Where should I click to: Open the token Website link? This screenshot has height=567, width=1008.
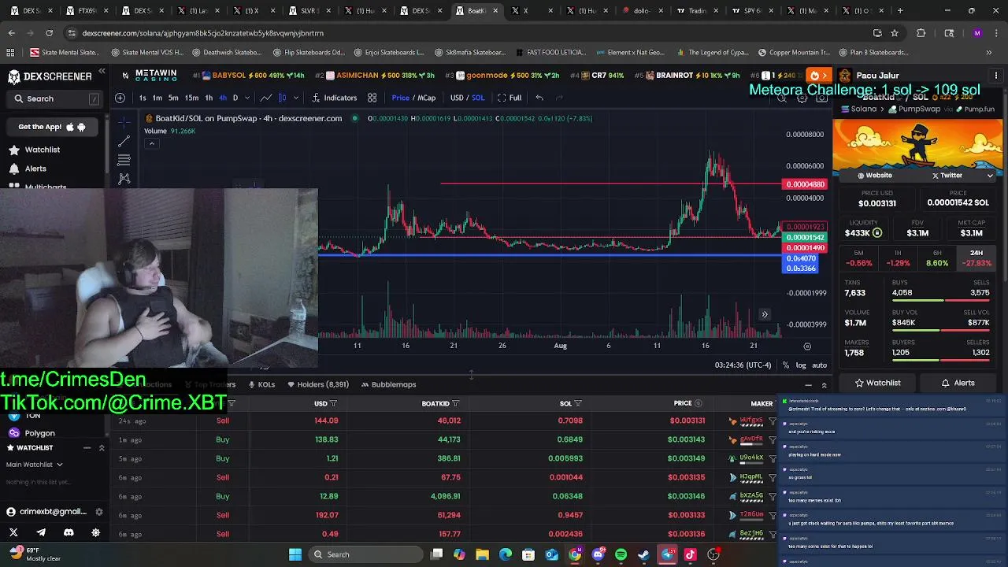point(874,176)
